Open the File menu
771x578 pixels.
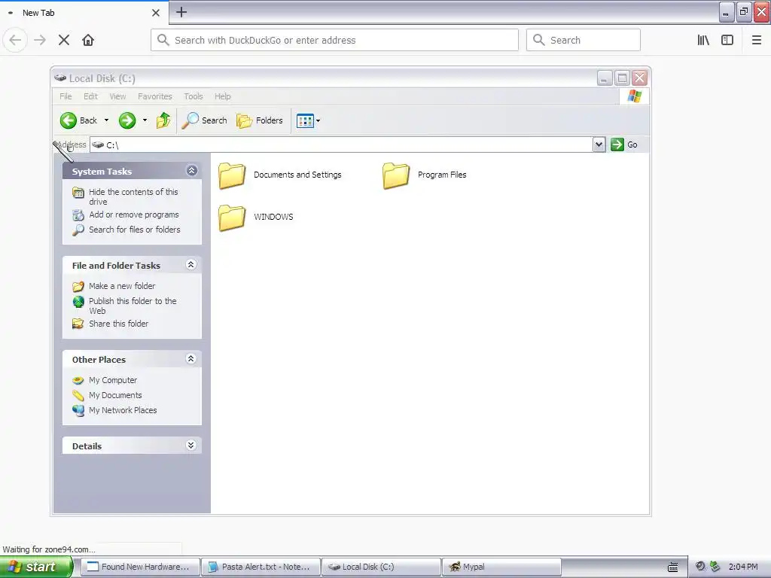66,96
